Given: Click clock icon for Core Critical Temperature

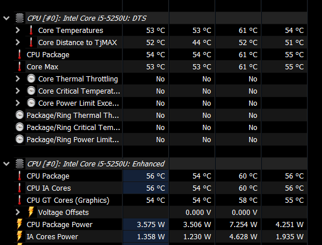Looking at the screenshot, I should [x=31, y=91].
